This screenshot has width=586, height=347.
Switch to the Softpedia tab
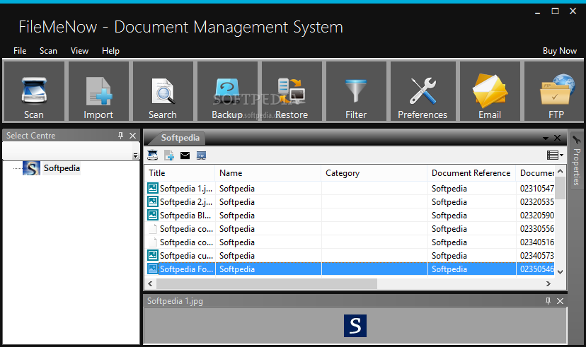click(180, 138)
